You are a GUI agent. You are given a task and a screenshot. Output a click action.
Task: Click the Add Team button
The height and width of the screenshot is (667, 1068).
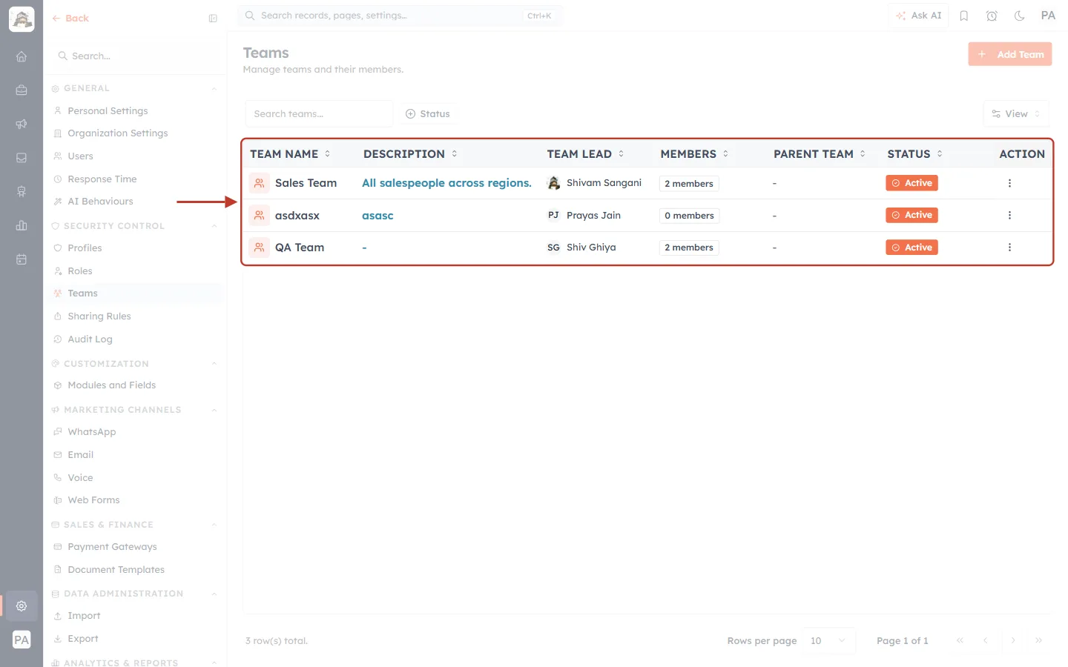(x=1010, y=54)
